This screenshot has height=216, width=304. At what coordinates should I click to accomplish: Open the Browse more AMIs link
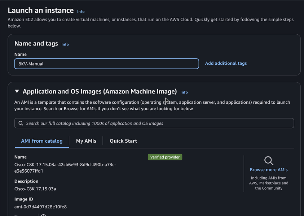click(x=269, y=170)
